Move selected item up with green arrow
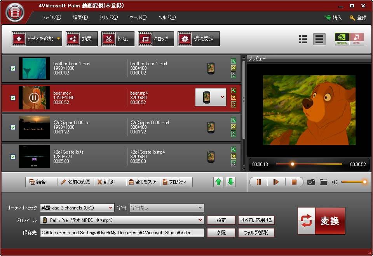The width and height of the screenshot is (373, 256). [x=218, y=182]
